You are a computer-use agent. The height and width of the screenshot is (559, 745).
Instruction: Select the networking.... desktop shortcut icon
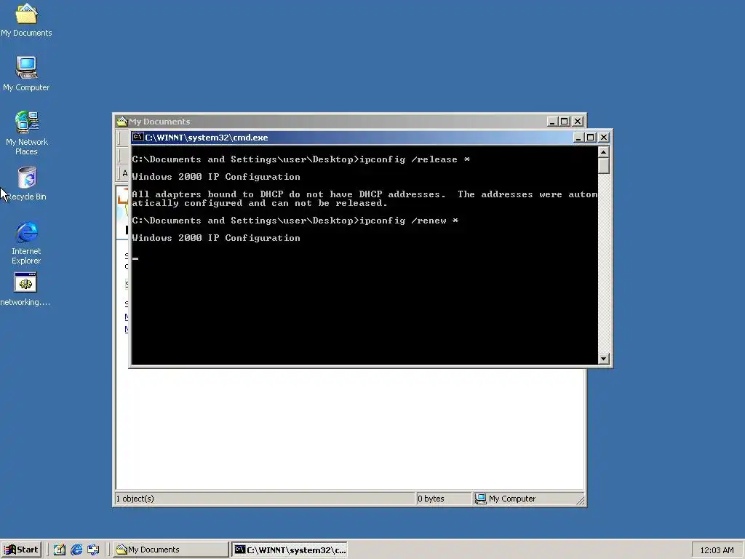coord(25,289)
